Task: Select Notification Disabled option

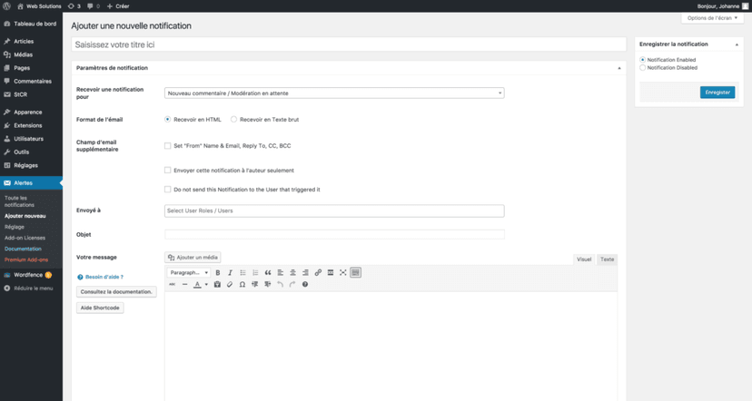Action: tap(643, 67)
